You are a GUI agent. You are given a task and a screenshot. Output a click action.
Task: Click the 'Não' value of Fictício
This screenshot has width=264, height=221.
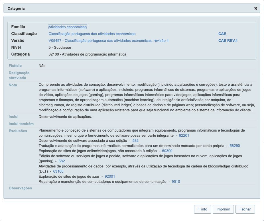42,66
